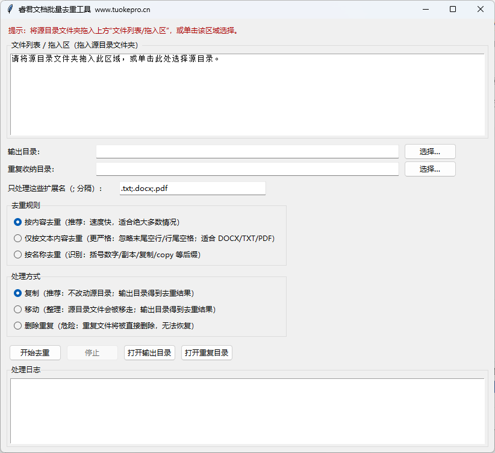Minimize the dedup tool window
Screen dimensions: 495x453
tap(426, 10)
